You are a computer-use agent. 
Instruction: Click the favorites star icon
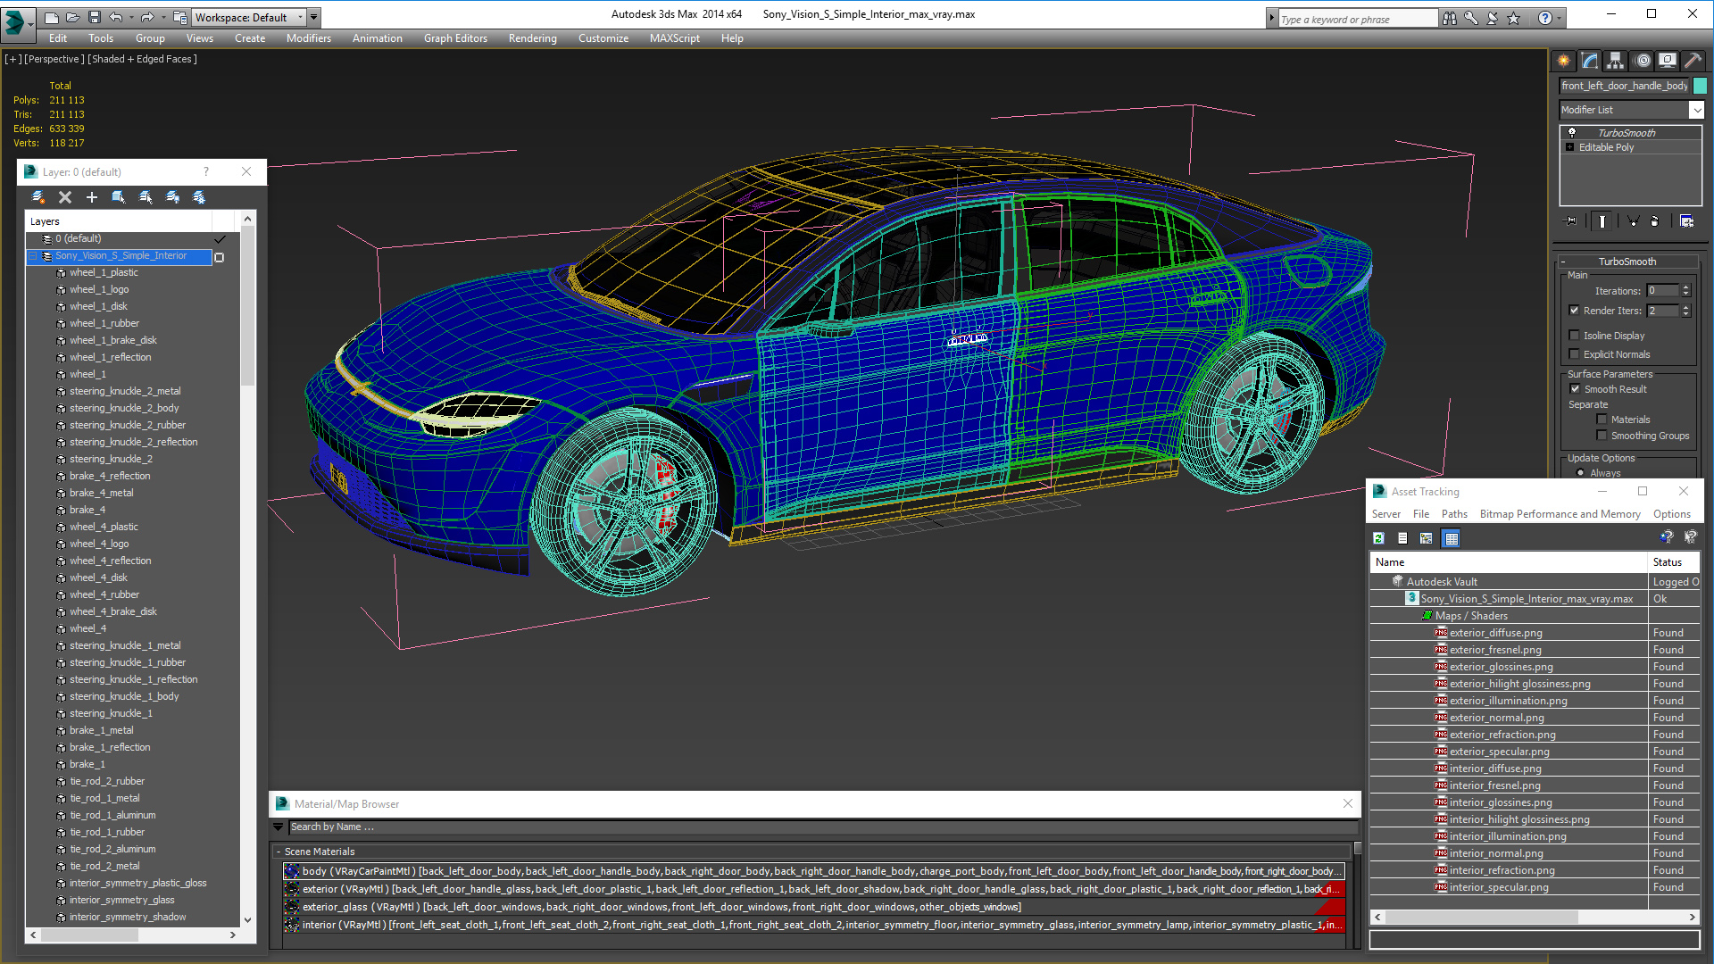(1514, 18)
